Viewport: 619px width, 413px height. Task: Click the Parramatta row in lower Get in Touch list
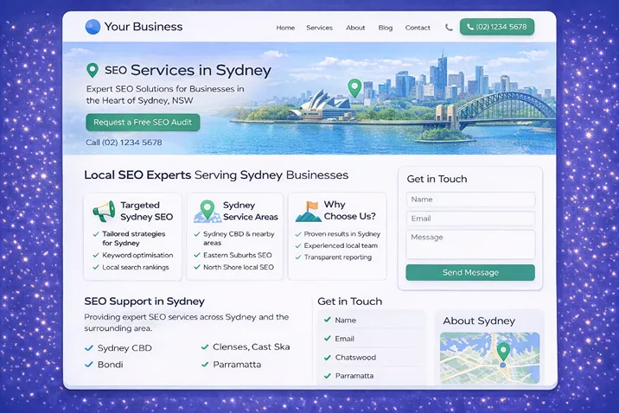coord(371,376)
